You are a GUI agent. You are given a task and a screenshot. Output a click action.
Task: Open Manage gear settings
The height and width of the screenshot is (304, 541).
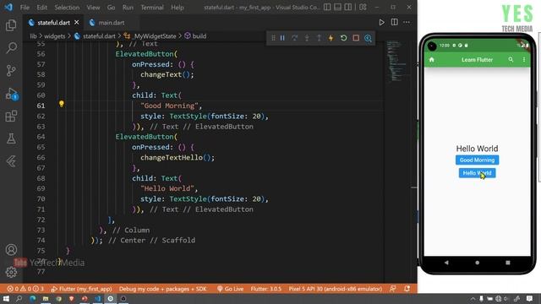click(x=11, y=272)
